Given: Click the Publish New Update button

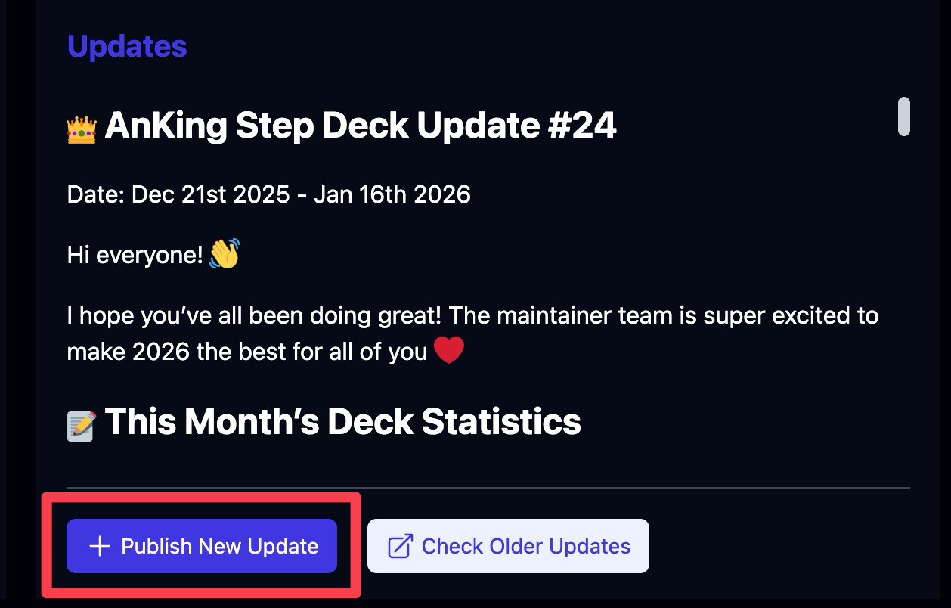Looking at the screenshot, I should click(202, 546).
